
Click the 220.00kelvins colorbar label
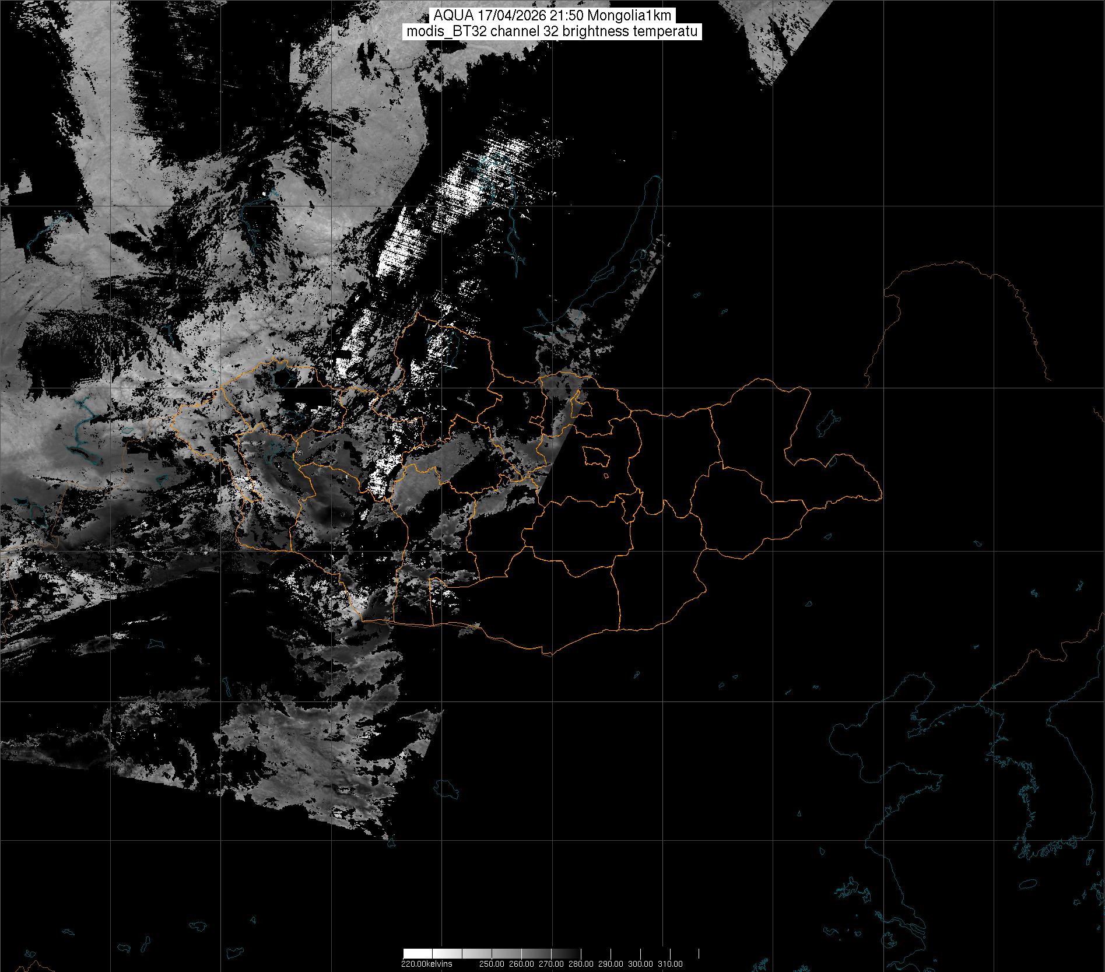(x=426, y=963)
